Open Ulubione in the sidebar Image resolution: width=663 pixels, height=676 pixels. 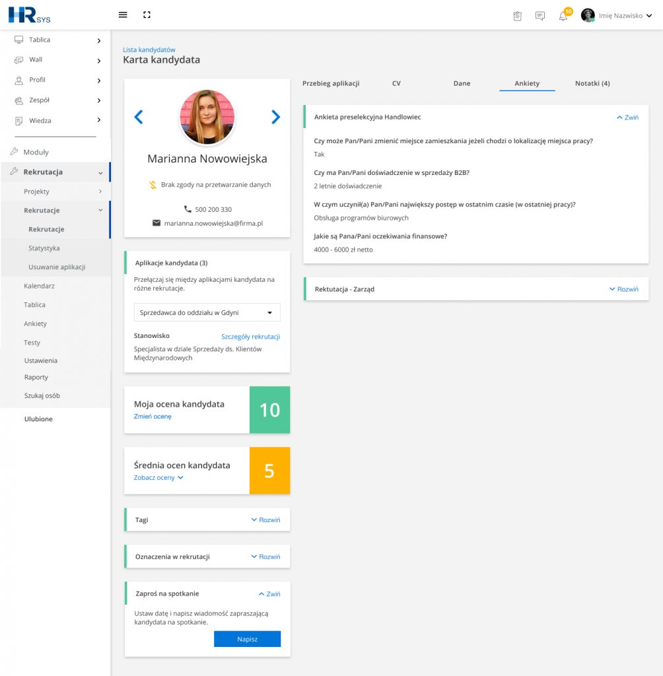pyautogui.click(x=38, y=419)
